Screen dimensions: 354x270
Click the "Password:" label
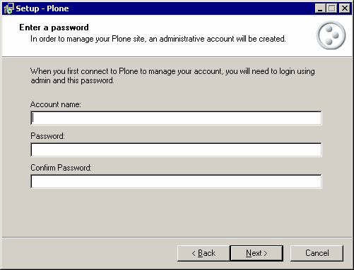click(47, 136)
